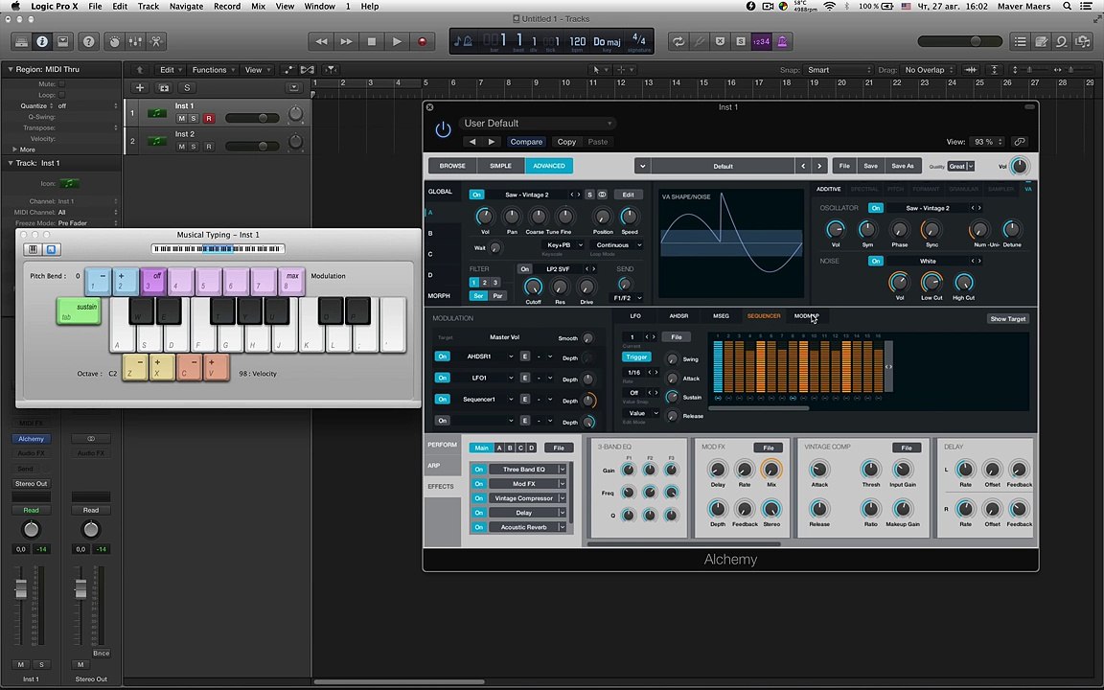The height and width of the screenshot is (690, 1104).
Task: Toggle the waveform zoom icon
Action: click(971, 70)
